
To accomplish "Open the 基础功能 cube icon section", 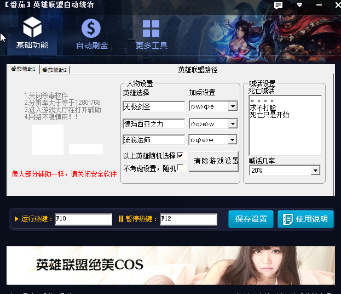I will (32, 27).
